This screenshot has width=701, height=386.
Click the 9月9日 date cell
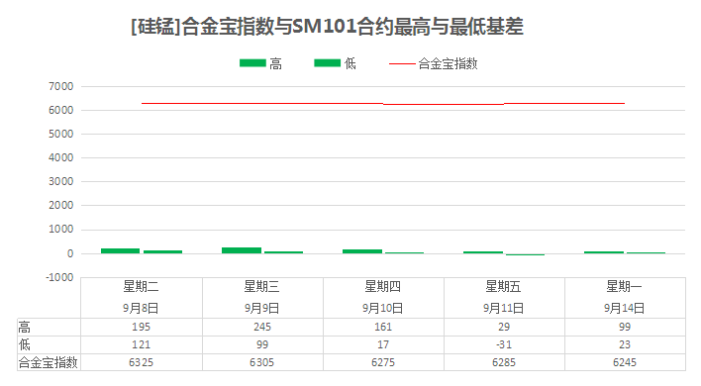point(262,308)
